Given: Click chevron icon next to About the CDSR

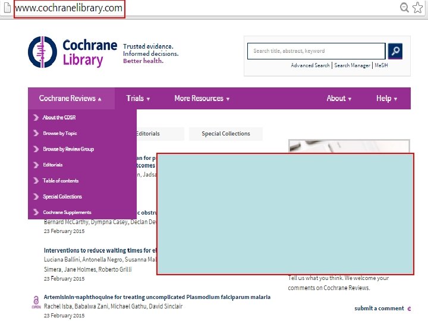Looking at the screenshot, I should click(36, 117).
